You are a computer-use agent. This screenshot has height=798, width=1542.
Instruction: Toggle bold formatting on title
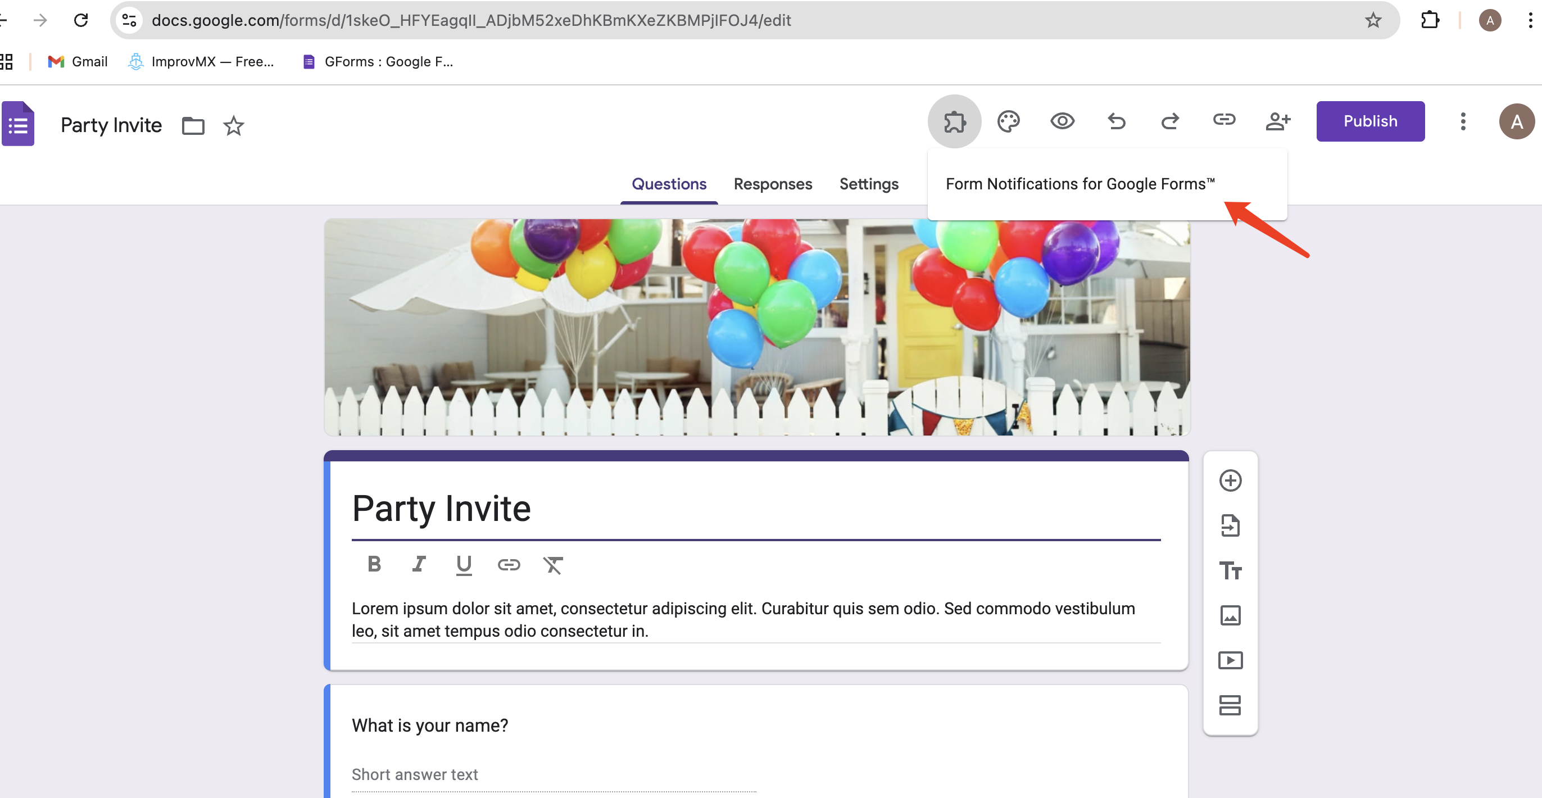tap(374, 564)
